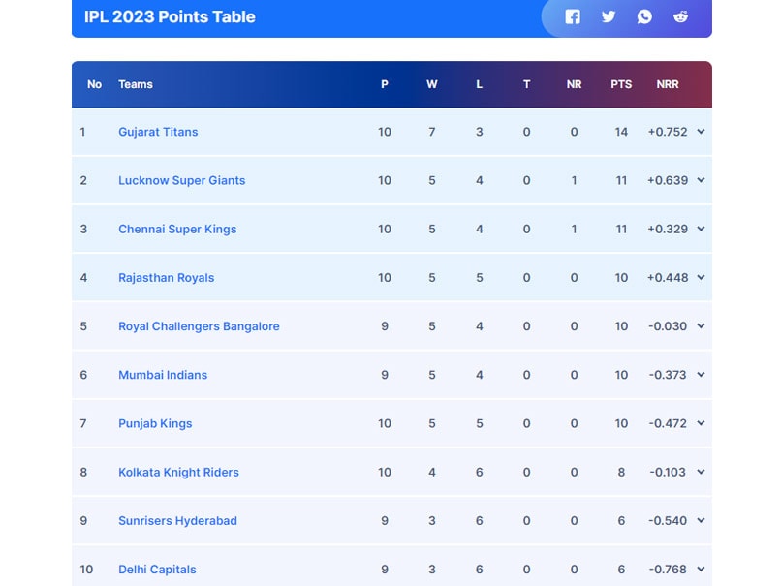The width and height of the screenshot is (781, 586).
Task: Go to the Delhi Capitals team page
Action: click(x=157, y=570)
